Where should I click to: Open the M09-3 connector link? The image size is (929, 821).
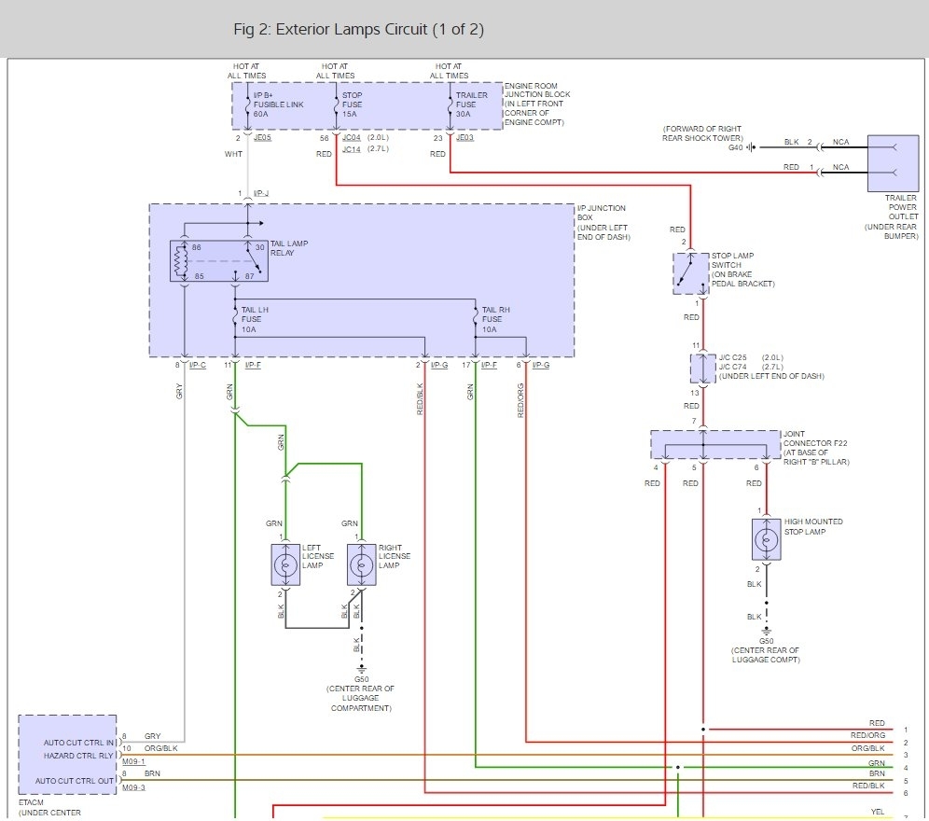coord(134,787)
